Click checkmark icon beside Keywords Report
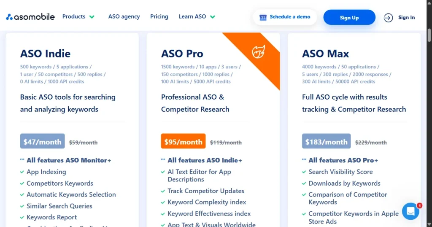 point(22,217)
